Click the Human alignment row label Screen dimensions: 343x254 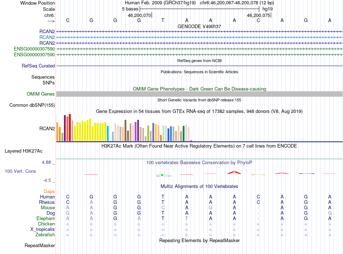tap(47, 197)
